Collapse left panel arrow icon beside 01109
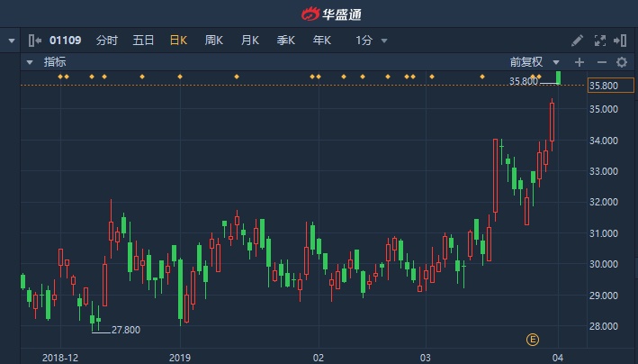Image resolution: width=638 pixels, height=364 pixels. pyautogui.click(x=35, y=41)
